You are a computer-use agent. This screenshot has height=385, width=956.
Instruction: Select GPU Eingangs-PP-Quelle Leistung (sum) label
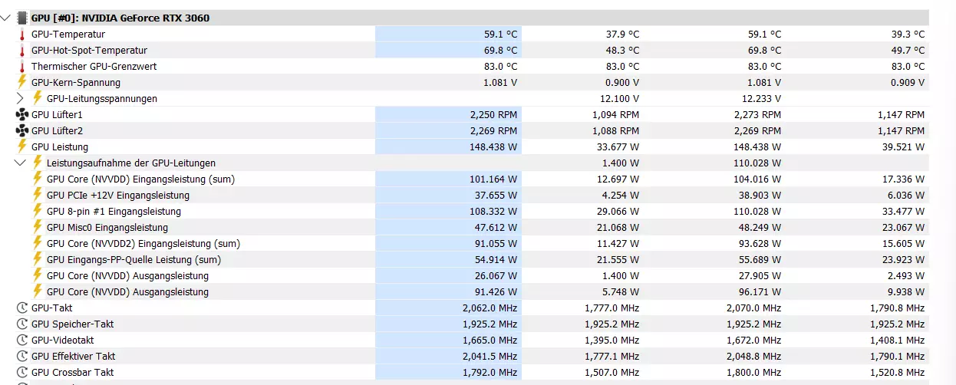134,259
